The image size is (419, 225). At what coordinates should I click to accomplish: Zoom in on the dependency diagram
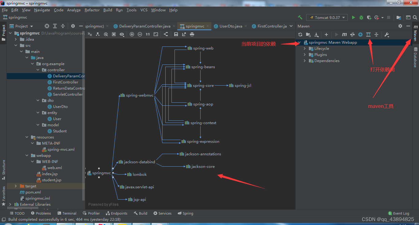click(x=132, y=34)
